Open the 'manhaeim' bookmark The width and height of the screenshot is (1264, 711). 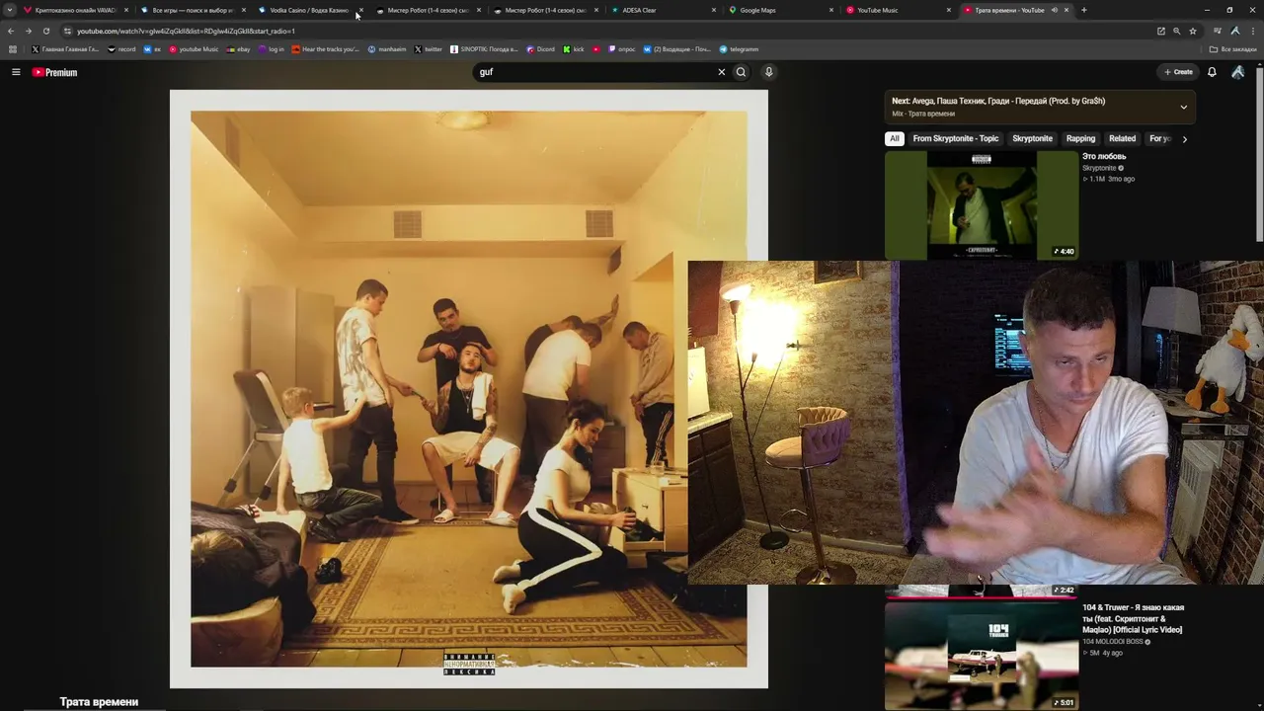387,49
